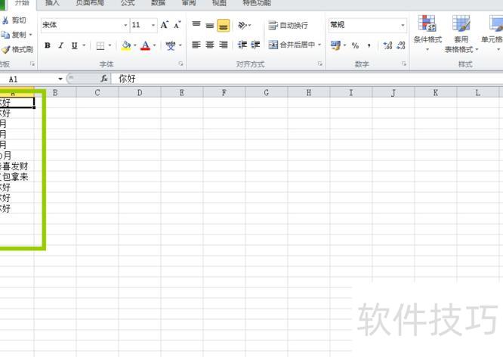Decrease decimal places
The height and width of the screenshot is (357, 503).
[x=401, y=45]
